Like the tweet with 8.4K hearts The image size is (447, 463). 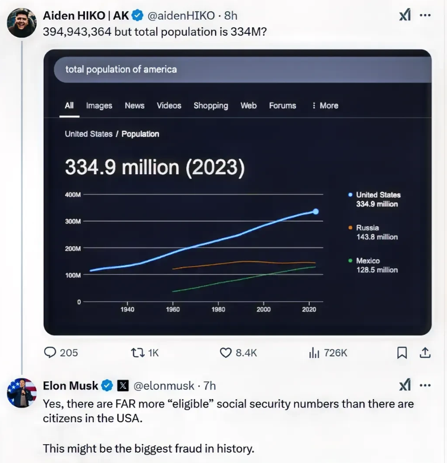[226, 353]
